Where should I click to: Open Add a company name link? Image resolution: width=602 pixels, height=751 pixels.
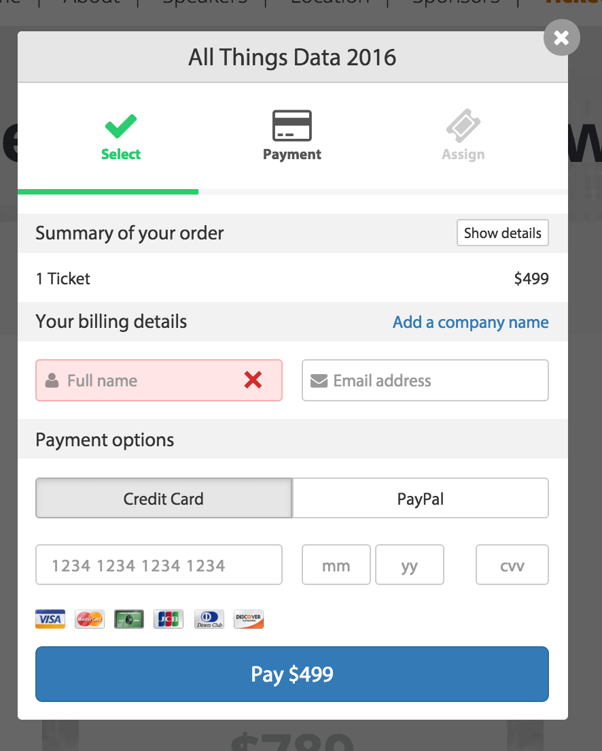click(x=470, y=322)
